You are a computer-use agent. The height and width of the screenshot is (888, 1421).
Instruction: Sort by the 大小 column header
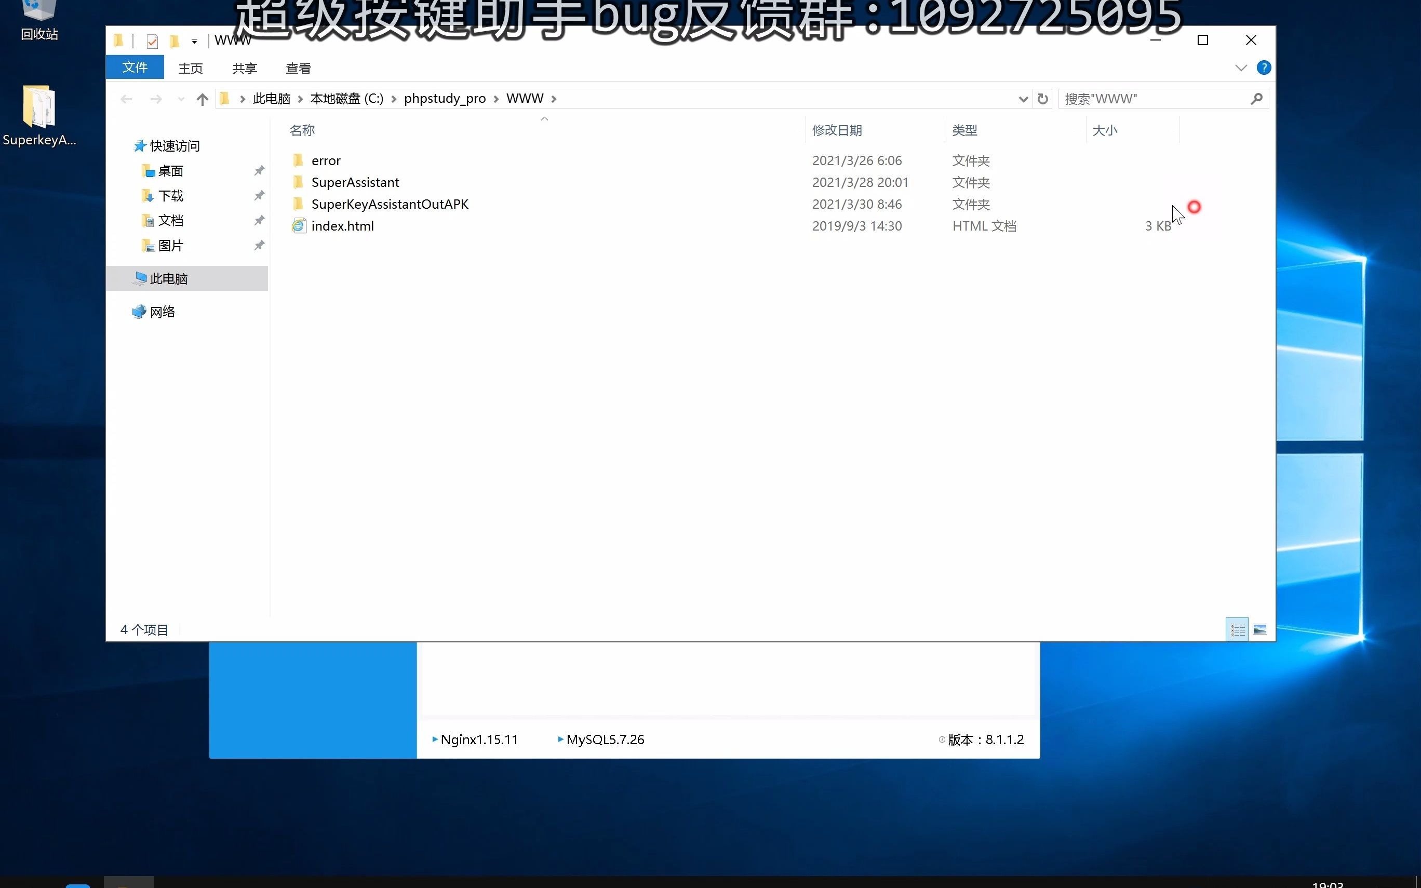(1105, 130)
